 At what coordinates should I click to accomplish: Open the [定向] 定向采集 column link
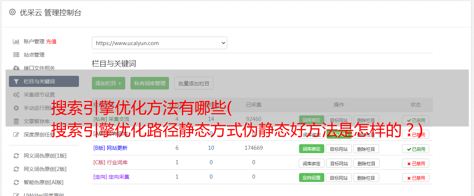(x=111, y=177)
